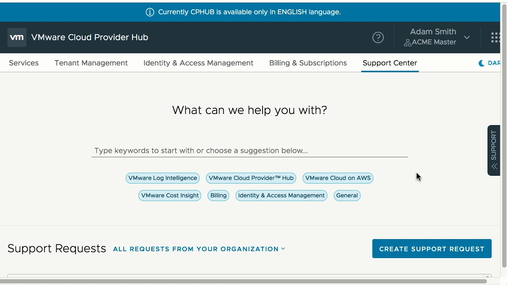Image resolution: width=507 pixels, height=285 pixels.
Task: Click the ACME Master organization icon
Action: 407,43
